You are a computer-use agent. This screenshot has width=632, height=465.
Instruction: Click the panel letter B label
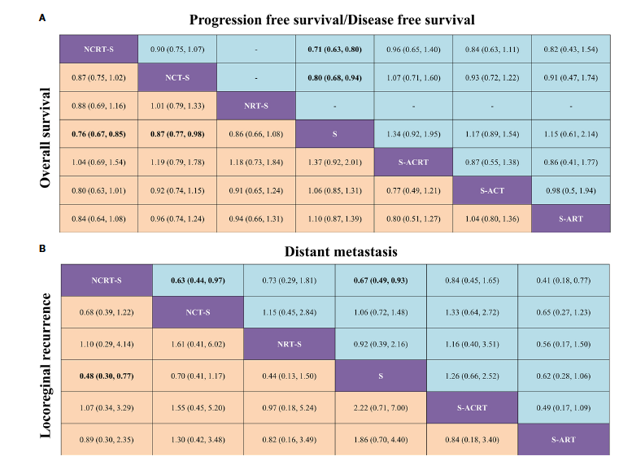pos(42,250)
